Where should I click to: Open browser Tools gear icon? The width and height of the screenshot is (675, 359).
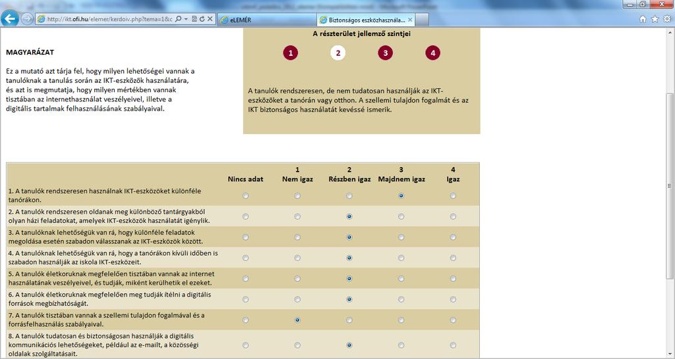point(667,19)
